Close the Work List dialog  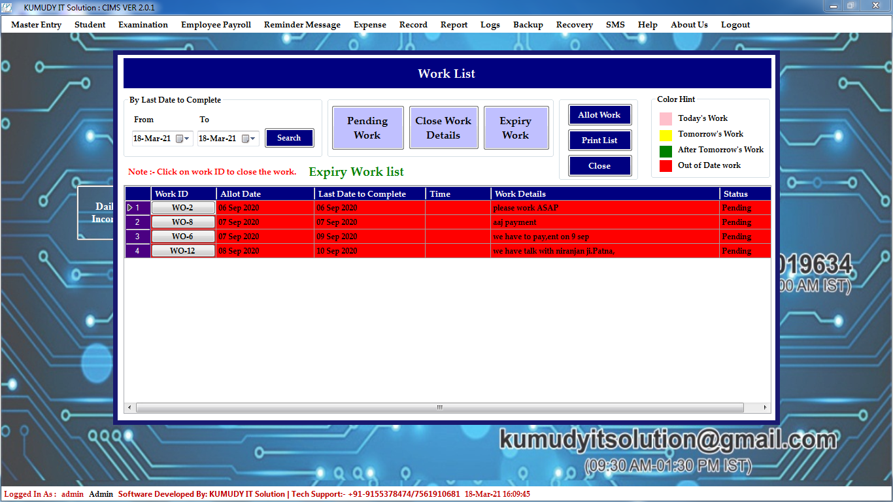pos(599,166)
